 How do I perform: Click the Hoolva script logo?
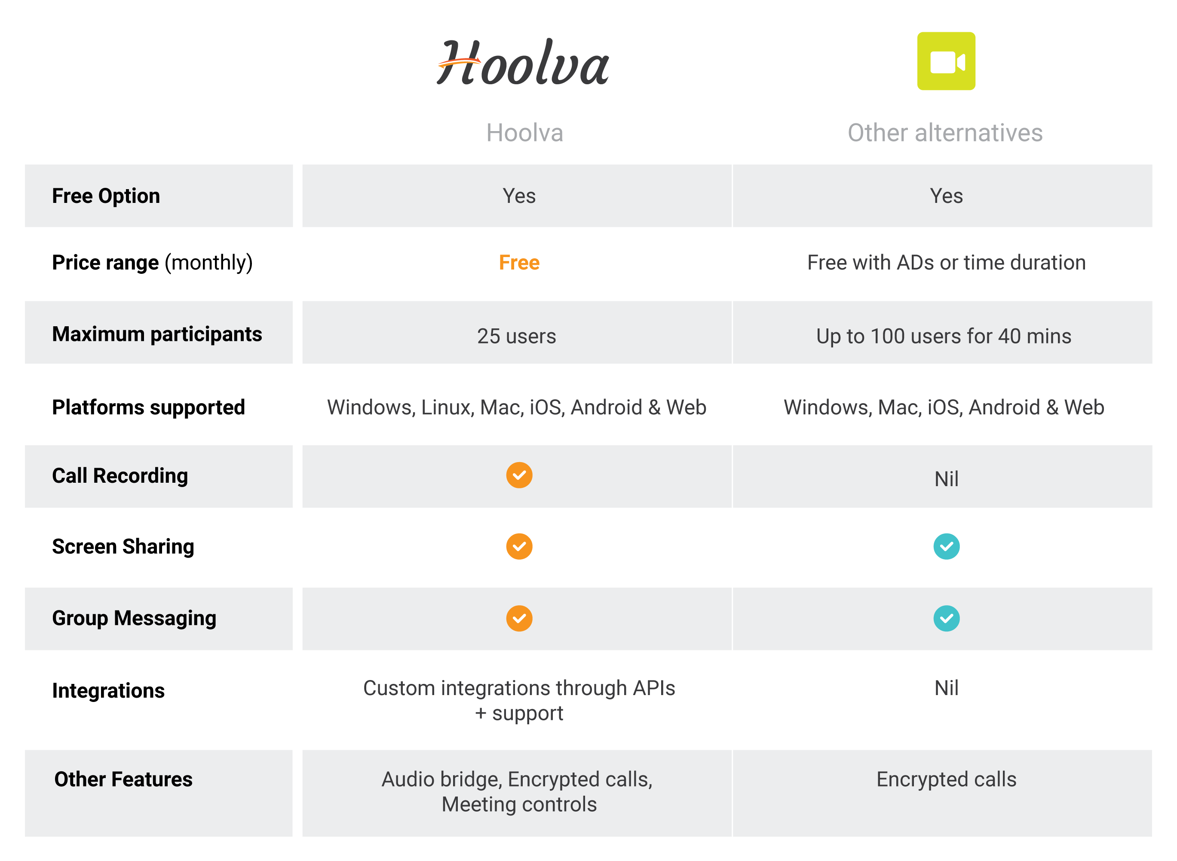[x=523, y=62]
